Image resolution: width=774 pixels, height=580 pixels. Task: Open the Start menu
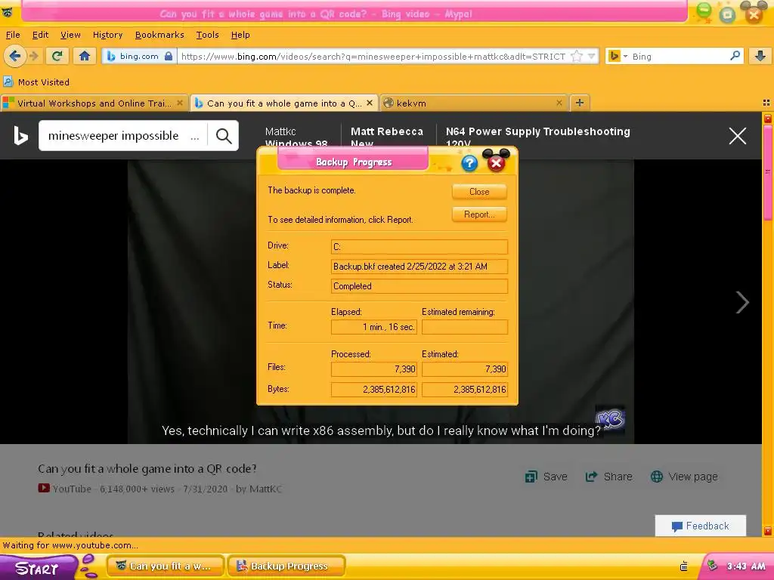(37, 568)
